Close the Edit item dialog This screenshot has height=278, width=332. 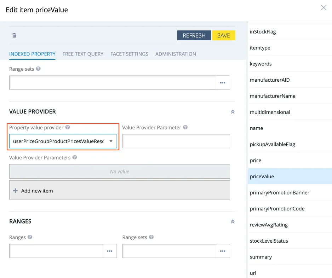click(324, 8)
